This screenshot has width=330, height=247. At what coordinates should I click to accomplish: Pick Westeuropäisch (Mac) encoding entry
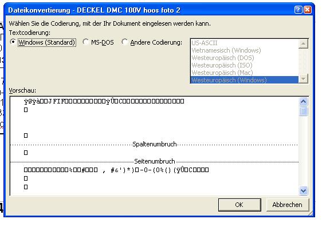click(244, 73)
